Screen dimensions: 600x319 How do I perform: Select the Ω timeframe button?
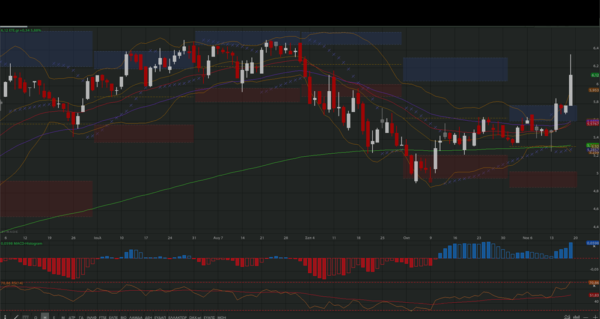[x=35, y=317]
